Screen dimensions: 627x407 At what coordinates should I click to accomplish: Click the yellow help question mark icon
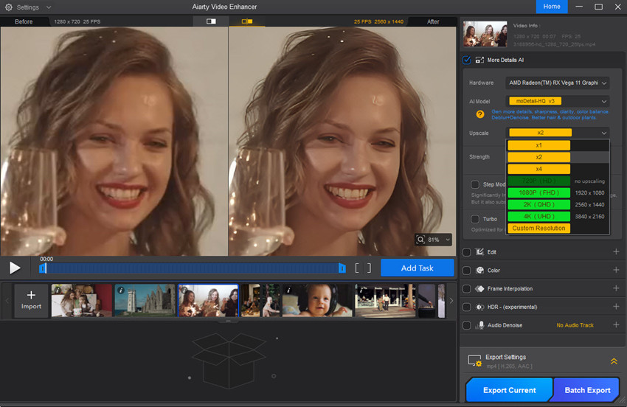tap(479, 114)
